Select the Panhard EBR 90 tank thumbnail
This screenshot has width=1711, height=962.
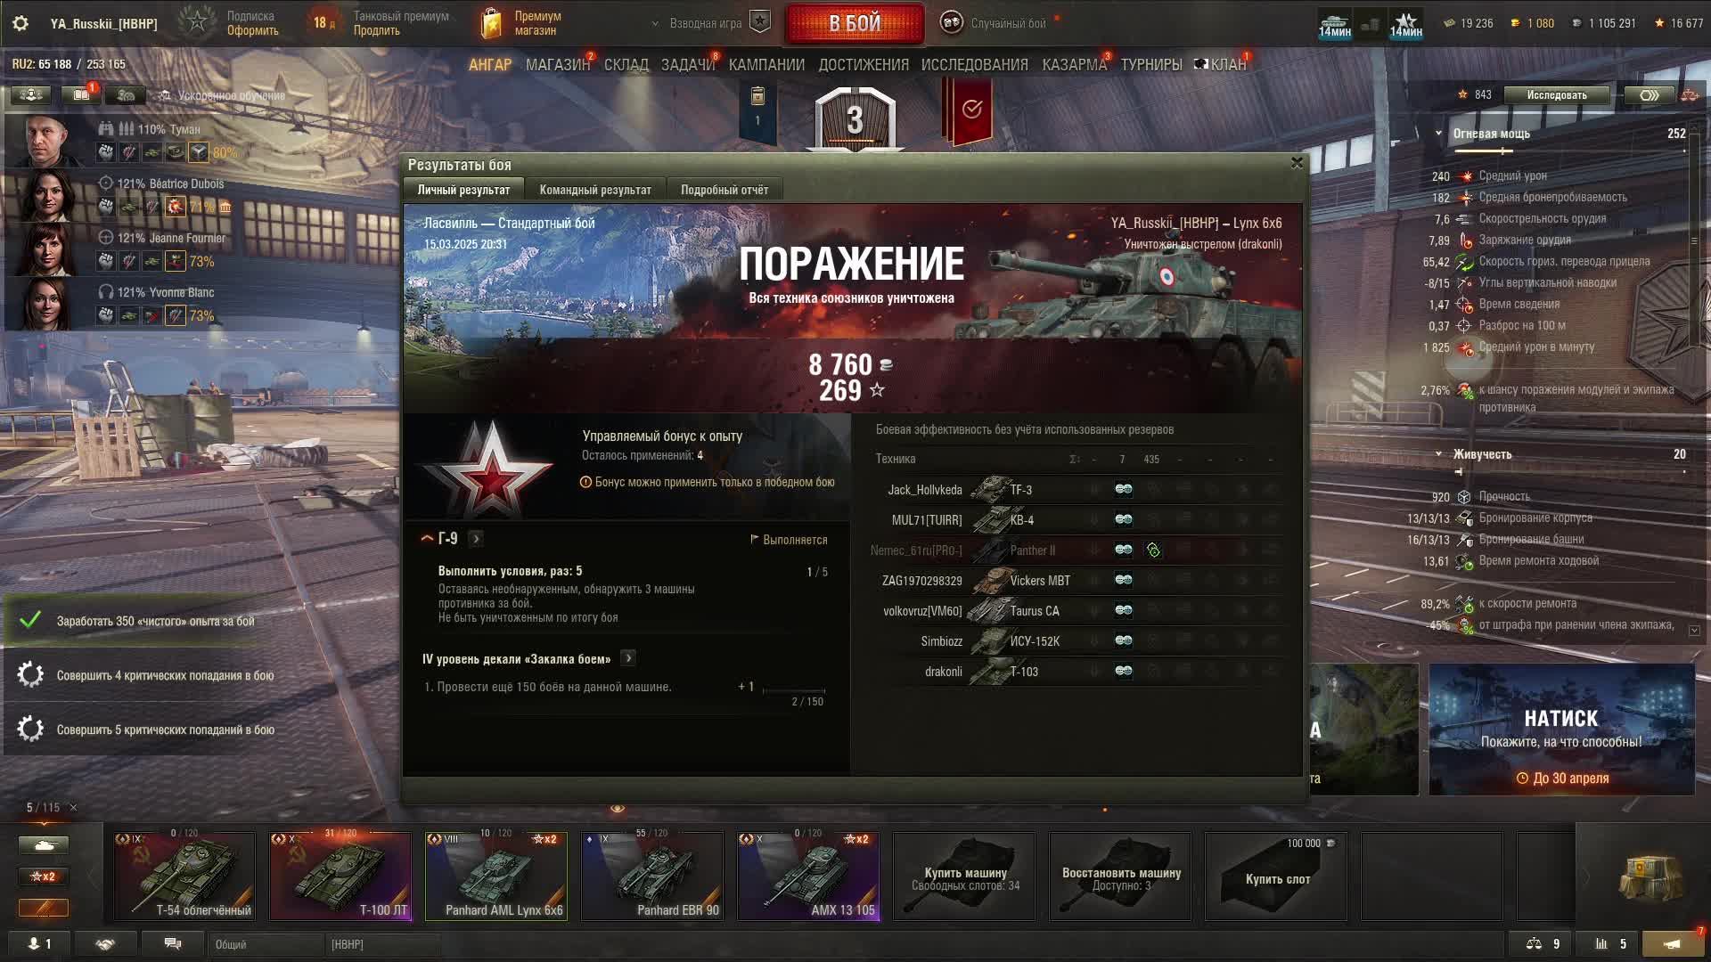(652, 876)
